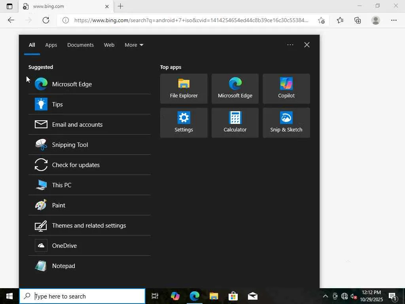The width and height of the screenshot is (405, 304).
Task: Select the www.bing.com browser tab
Action: pos(66,6)
